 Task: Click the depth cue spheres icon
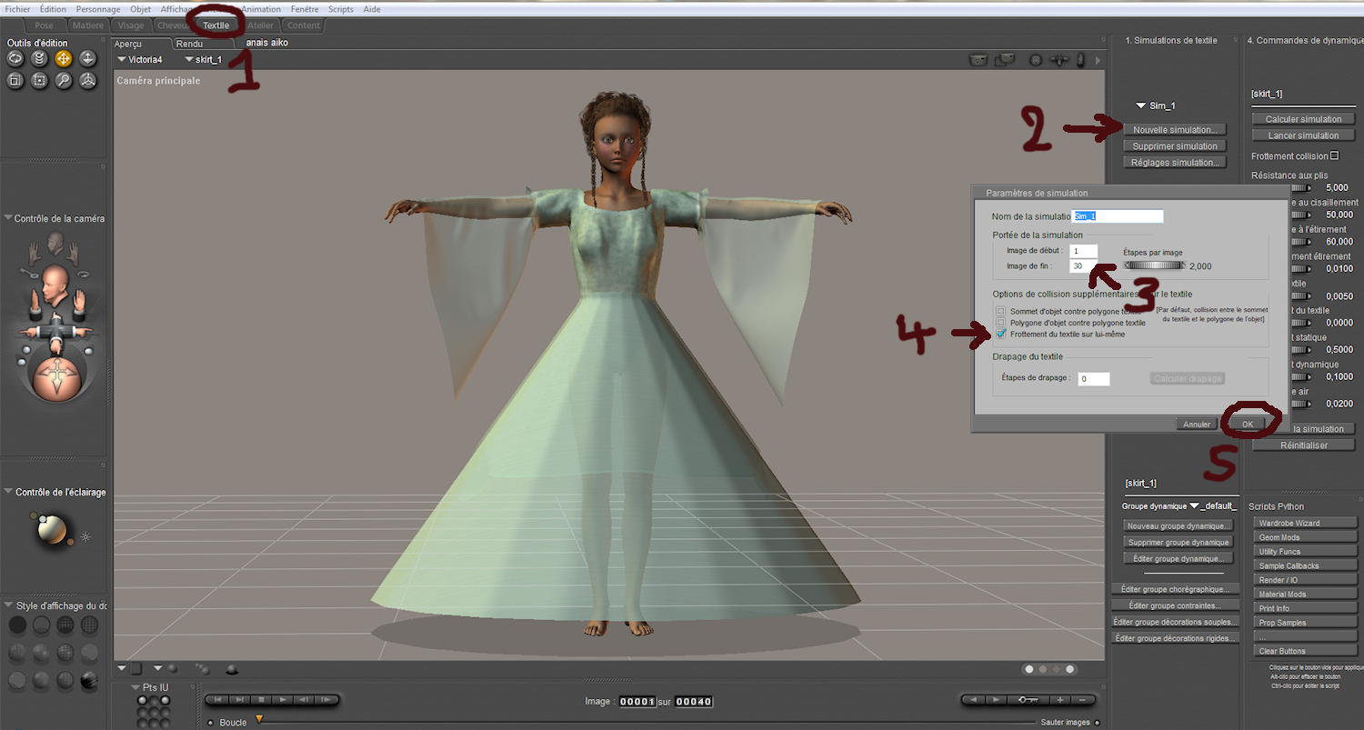(x=202, y=669)
